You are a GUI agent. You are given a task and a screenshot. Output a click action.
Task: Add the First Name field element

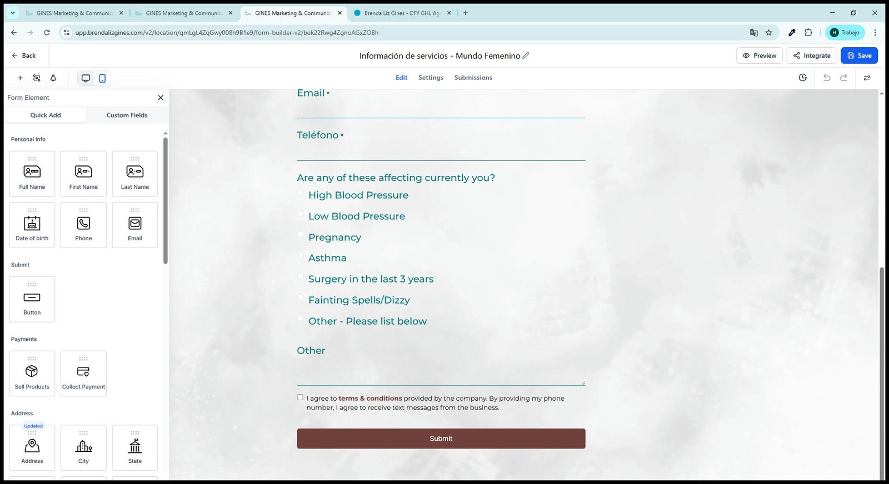tap(83, 174)
